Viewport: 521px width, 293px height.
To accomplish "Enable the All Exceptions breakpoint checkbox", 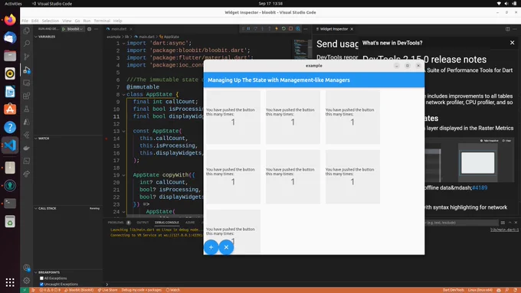I will [41, 278].
